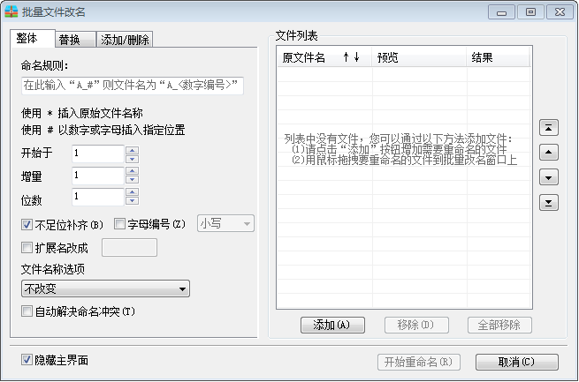Switch to the 替换 tab
The height and width of the screenshot is (382, 579).
70,40
